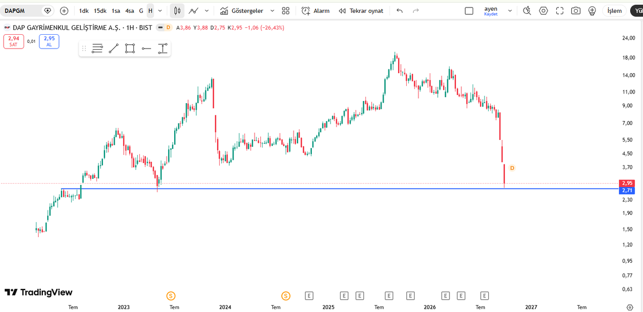Switch to G daily timeframe
Image resolution: width=643 pixels, height=312 pixels.
tap(141, 11)
